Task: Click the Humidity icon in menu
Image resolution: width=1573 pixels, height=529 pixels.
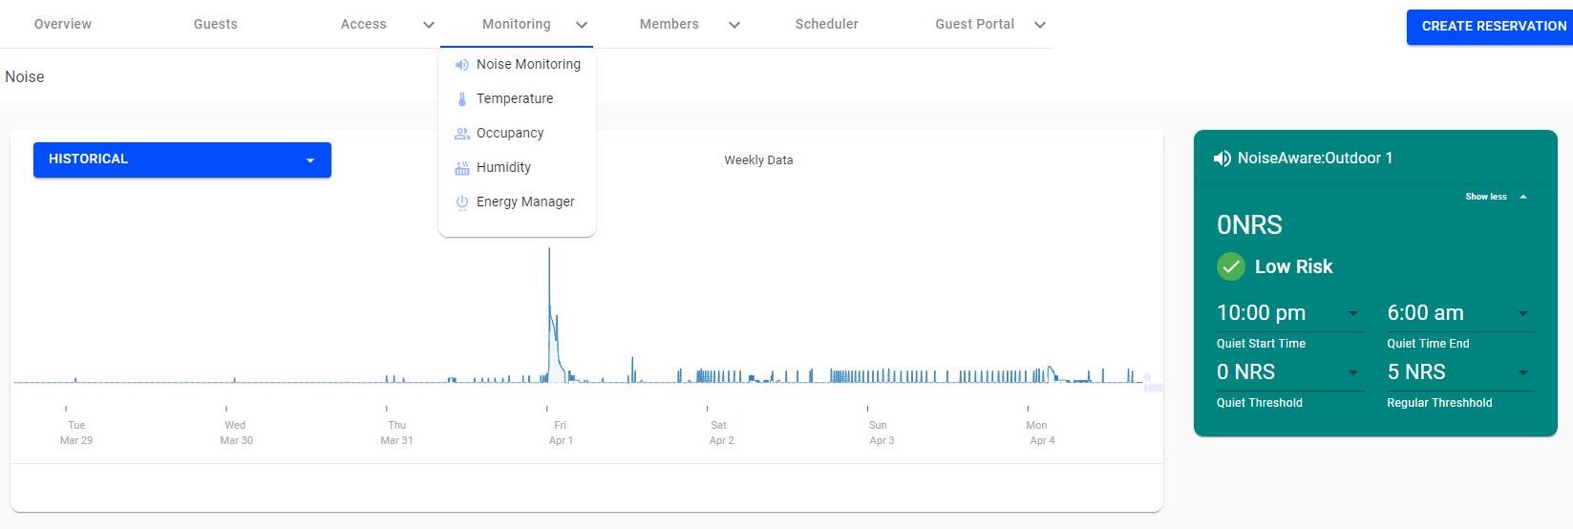Action: tap(461, 168)
